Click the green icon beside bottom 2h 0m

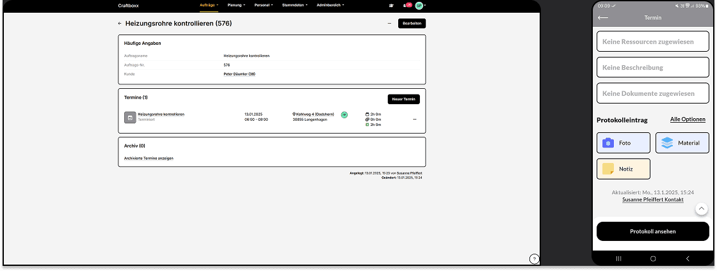coord(367,124)
